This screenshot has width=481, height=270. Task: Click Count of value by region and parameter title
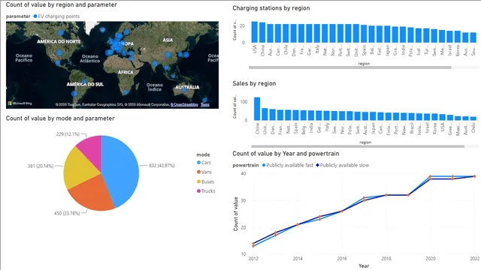[x=62, y=5]
